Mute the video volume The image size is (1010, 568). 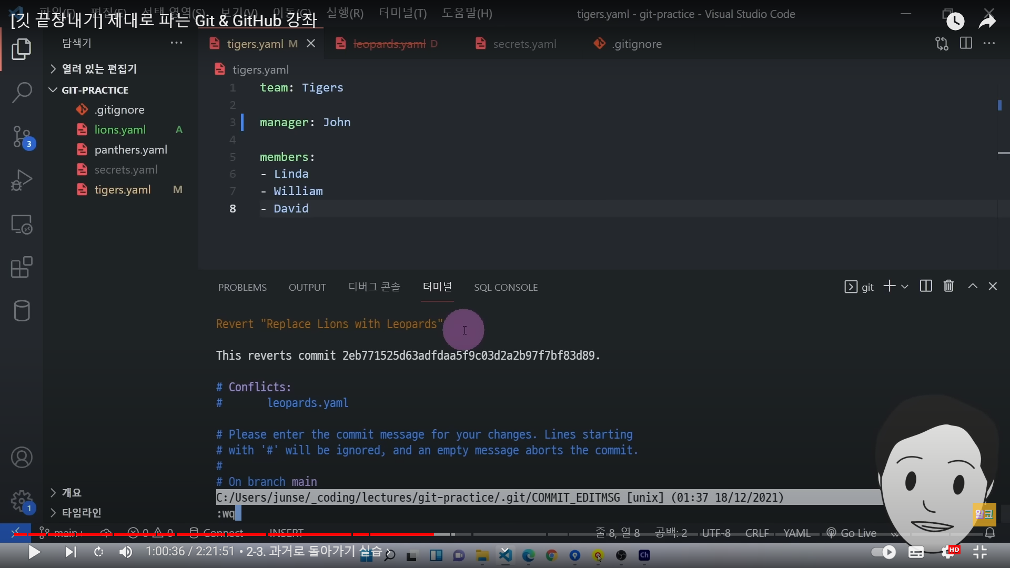tap(126, 552)
